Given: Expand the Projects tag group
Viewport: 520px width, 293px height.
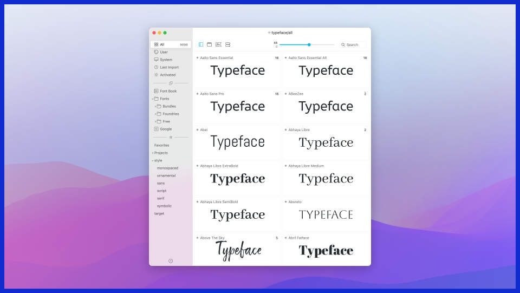Looking at the screenshot, I should click(x=153, y=153).
